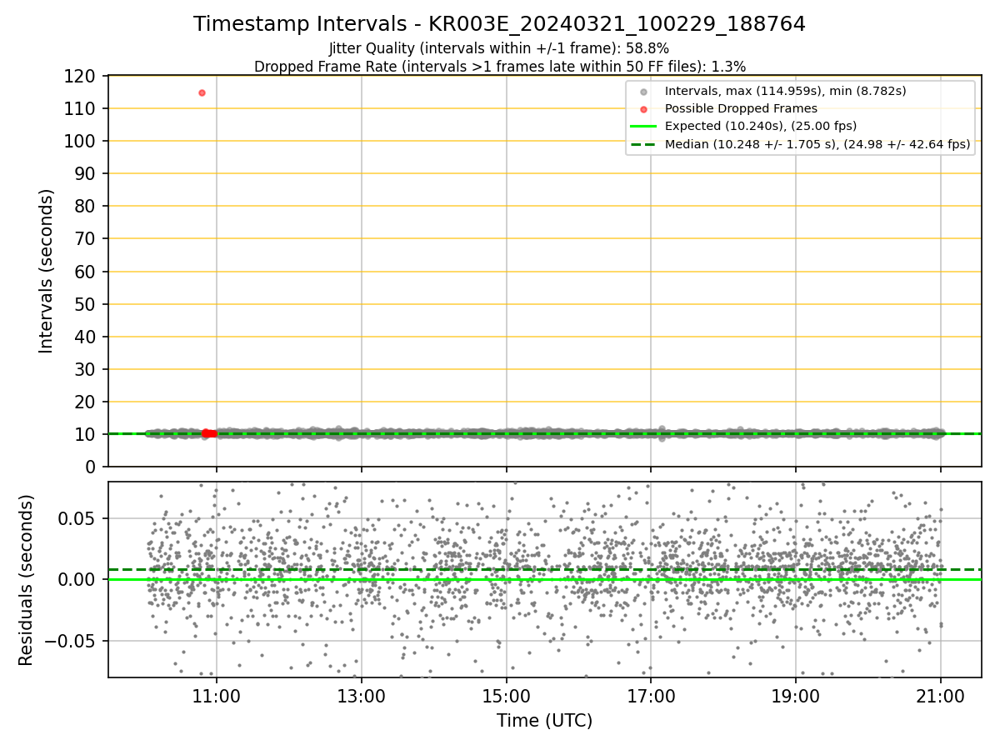Click the gray dot marker in the legend

(x=643, y=91)
